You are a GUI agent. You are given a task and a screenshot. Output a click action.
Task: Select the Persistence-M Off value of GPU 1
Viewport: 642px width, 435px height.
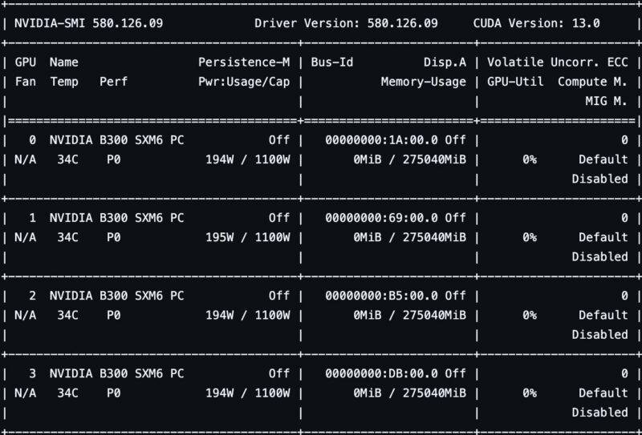279,218
